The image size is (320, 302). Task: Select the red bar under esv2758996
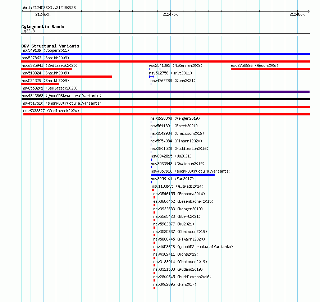coord(271,69)
